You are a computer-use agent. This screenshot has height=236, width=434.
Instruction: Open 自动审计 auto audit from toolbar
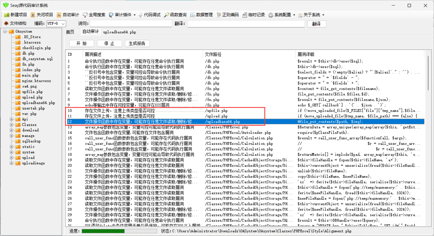pos(59,15)
